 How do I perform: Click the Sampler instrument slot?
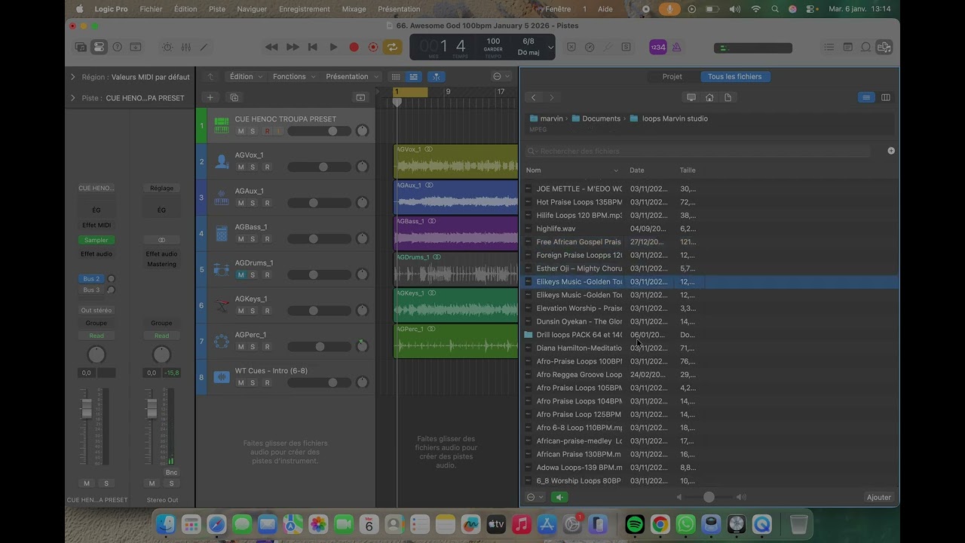click(96, 240)
